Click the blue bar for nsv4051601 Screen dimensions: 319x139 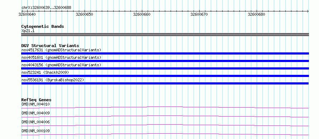165,61
